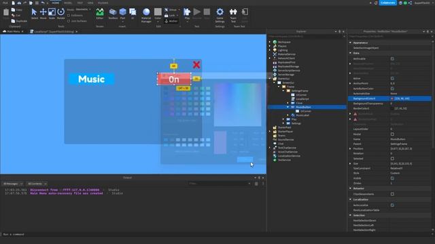This screenshot has height=244, width=435.
Task: Expand the Workspace node in Explorer
Action: (270, 42)
